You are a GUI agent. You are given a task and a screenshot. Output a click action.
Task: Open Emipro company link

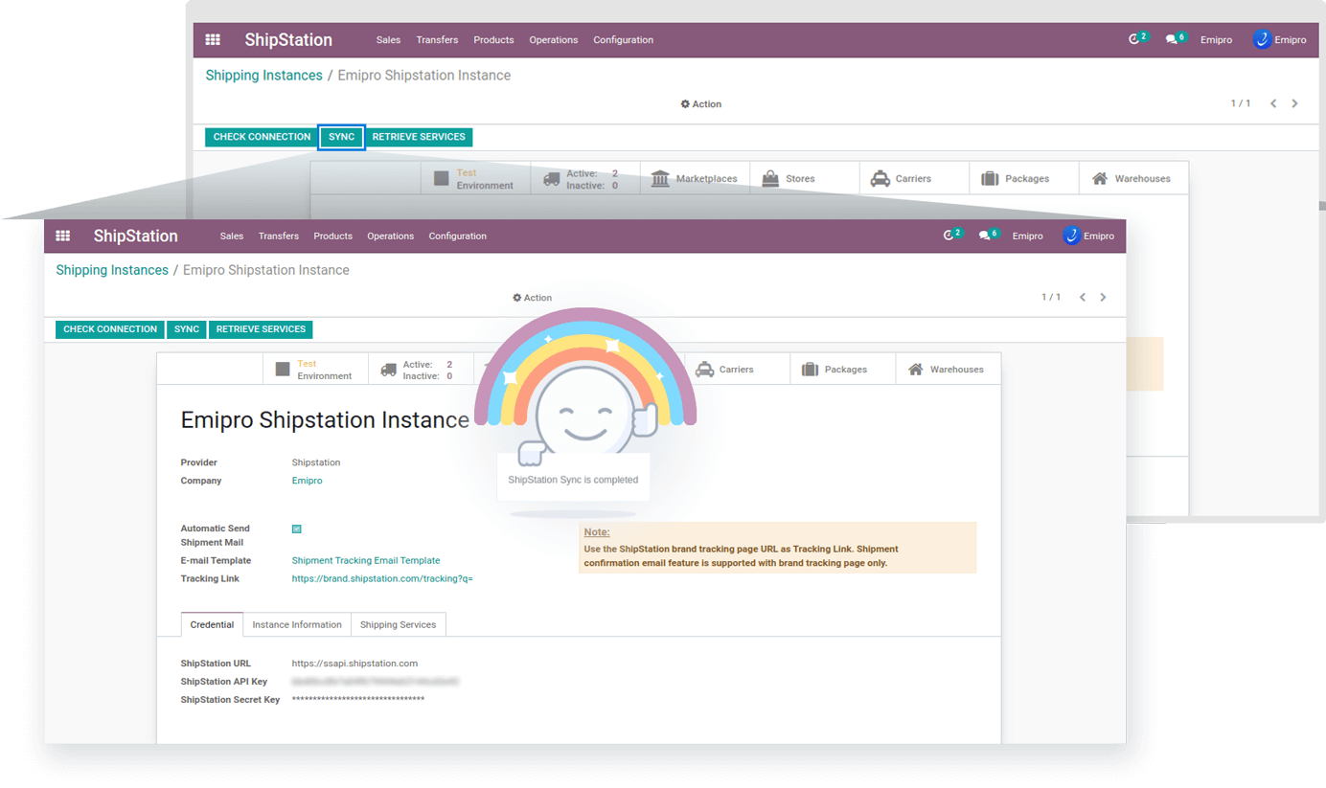pos(307,481)
